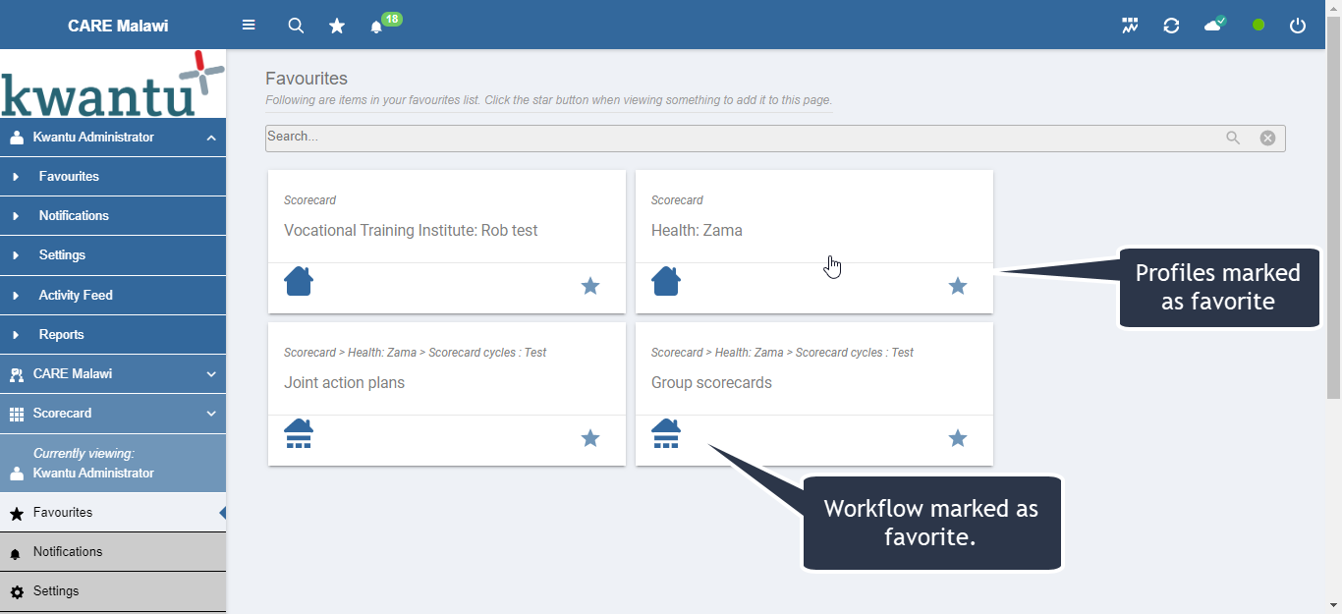Screen dimensions: 1342x614
Task: Click Currently viewing: Kwantu Administrator label
Action: (113, 463)
